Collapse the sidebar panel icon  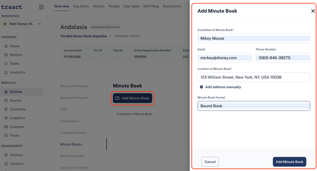point(41,7)
